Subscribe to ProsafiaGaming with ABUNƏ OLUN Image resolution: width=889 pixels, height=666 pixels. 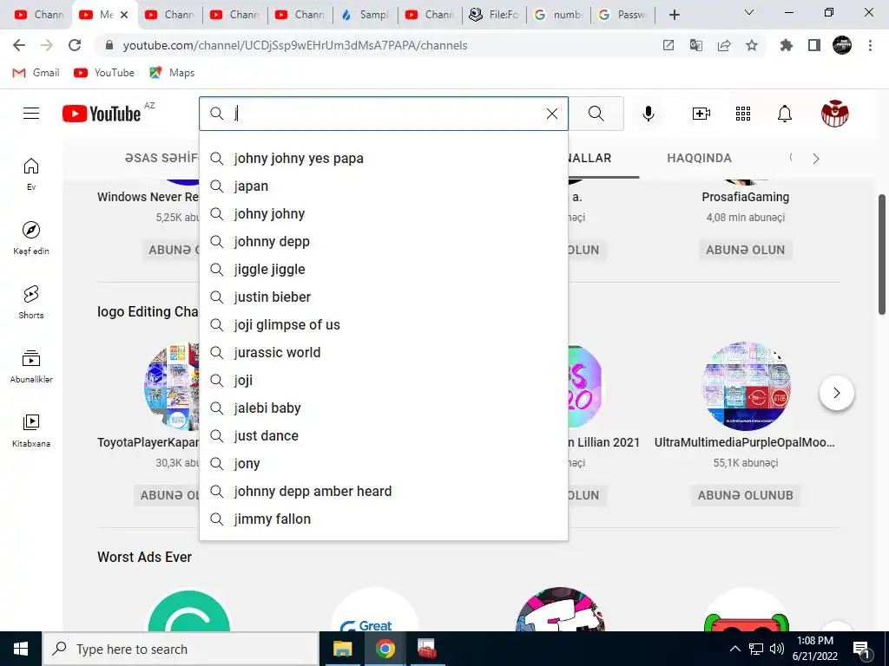click(x=745, y=250)
